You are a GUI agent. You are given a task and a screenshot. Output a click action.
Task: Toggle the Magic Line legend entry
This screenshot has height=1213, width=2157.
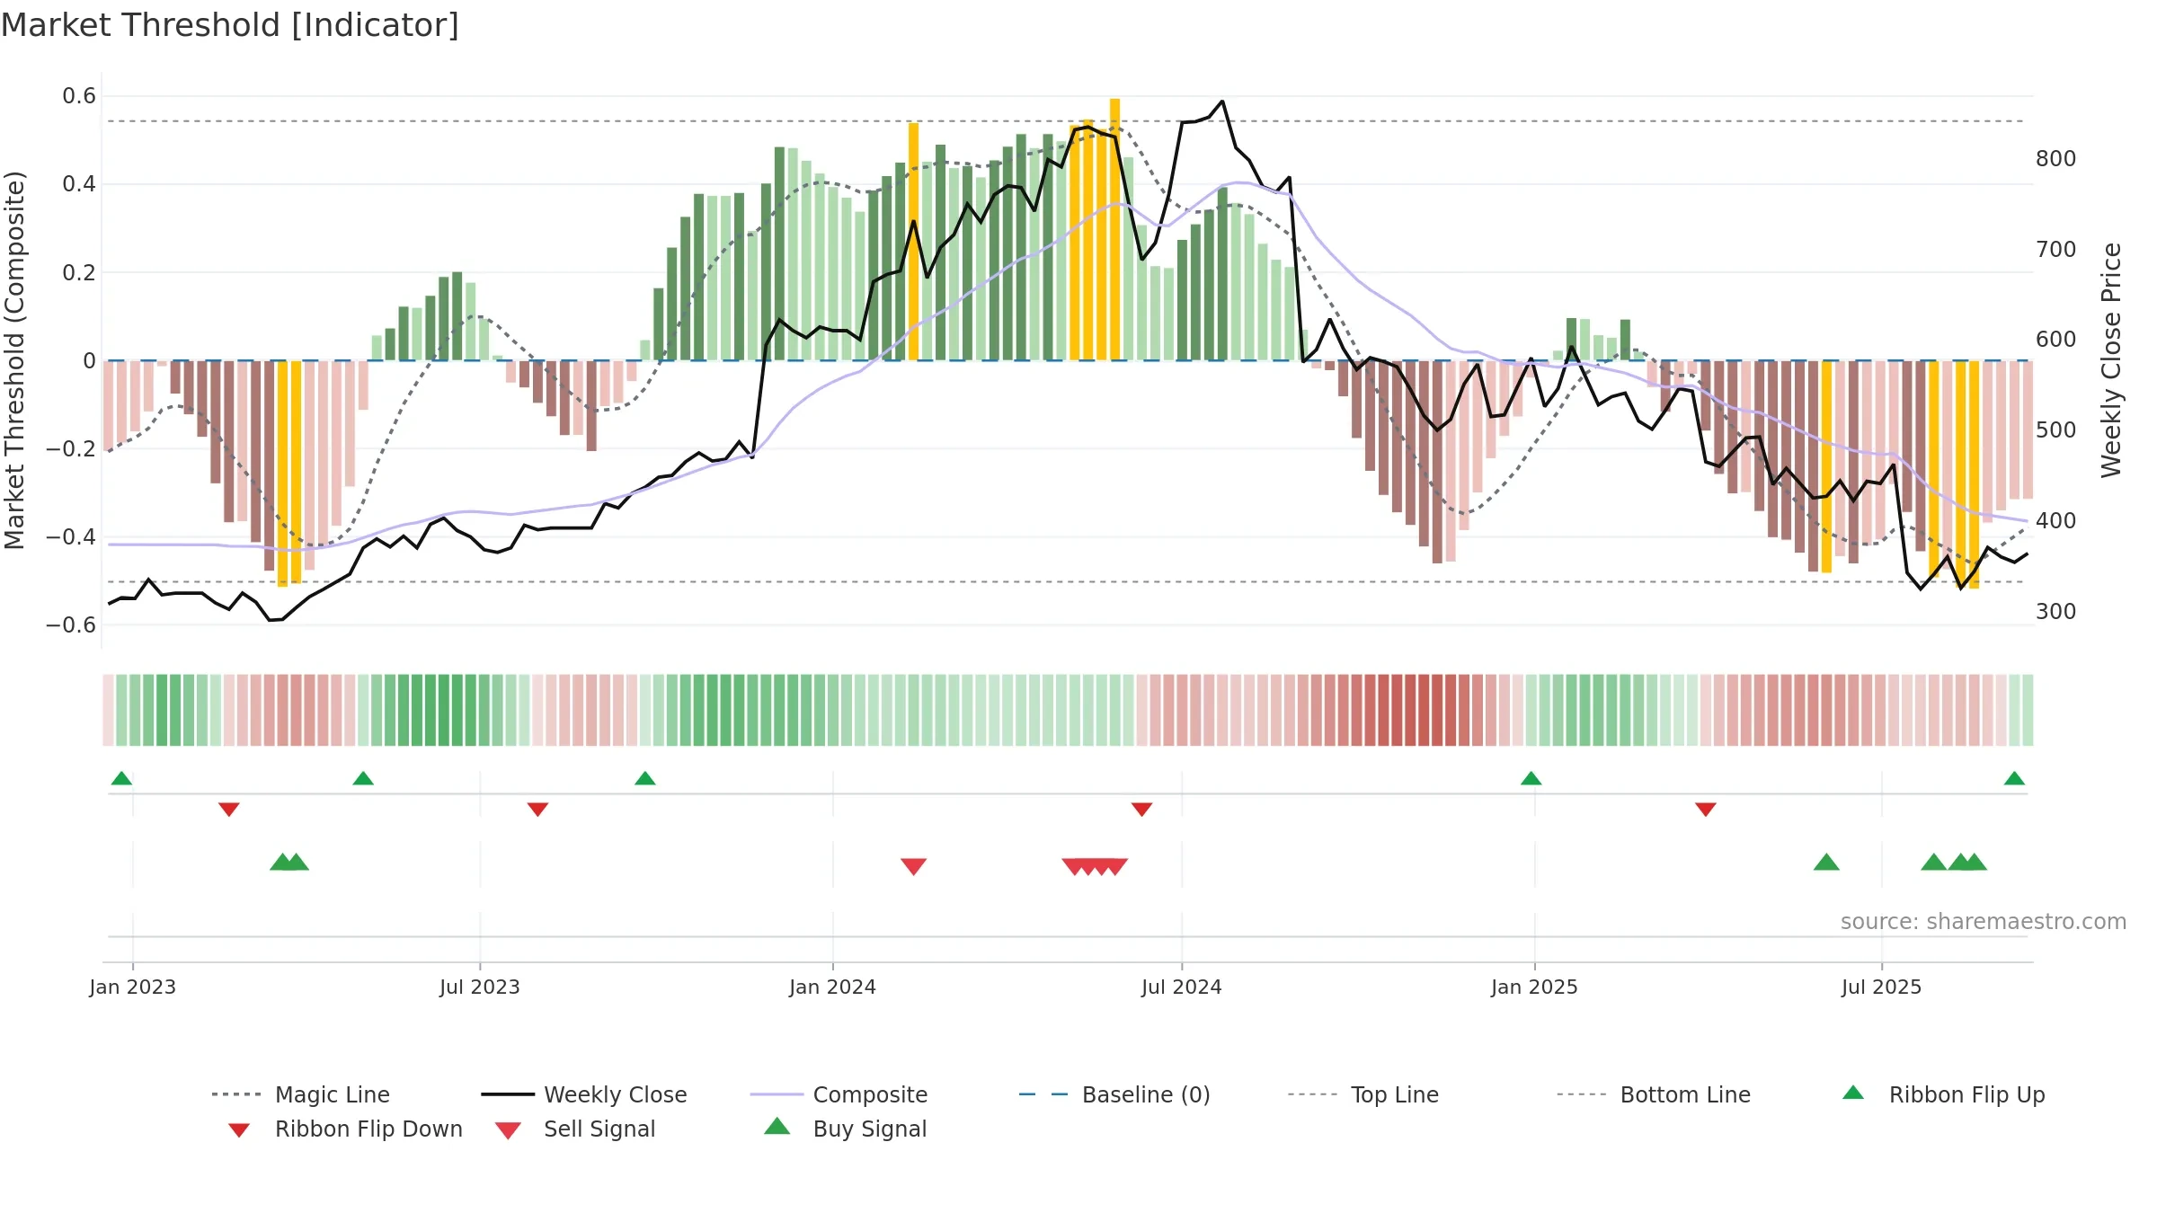(x=301, y=1094)
